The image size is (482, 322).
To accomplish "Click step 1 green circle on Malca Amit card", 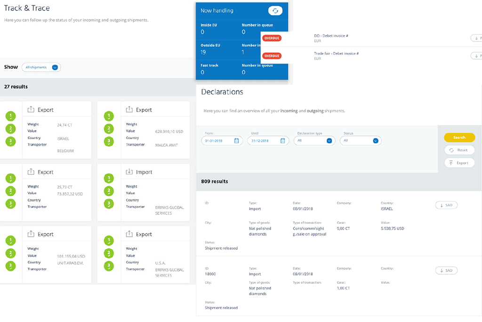I will pos(109,116).
